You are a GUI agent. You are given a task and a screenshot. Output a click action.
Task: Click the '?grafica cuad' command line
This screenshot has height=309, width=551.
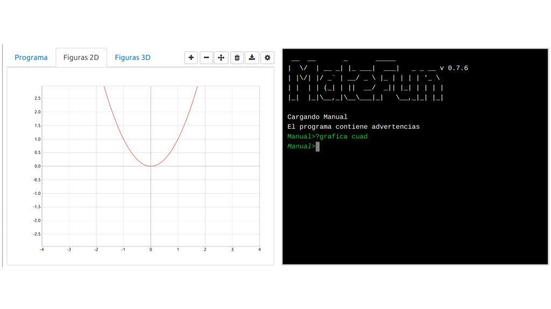328,137
